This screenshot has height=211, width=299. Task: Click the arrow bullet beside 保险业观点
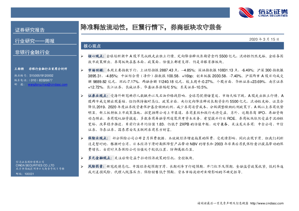point(82,138)
